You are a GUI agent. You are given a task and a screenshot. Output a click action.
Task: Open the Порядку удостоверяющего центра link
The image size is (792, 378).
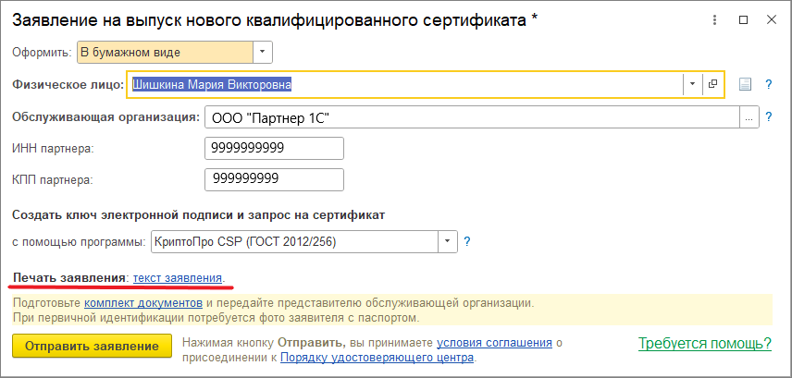(377, 357)
